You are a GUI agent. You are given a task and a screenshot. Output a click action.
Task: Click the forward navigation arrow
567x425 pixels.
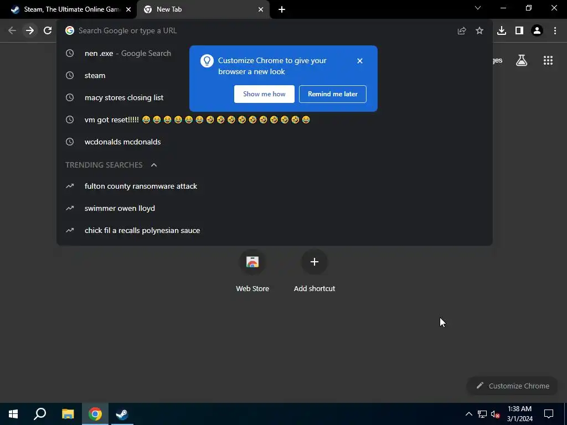tap(30, 31)
